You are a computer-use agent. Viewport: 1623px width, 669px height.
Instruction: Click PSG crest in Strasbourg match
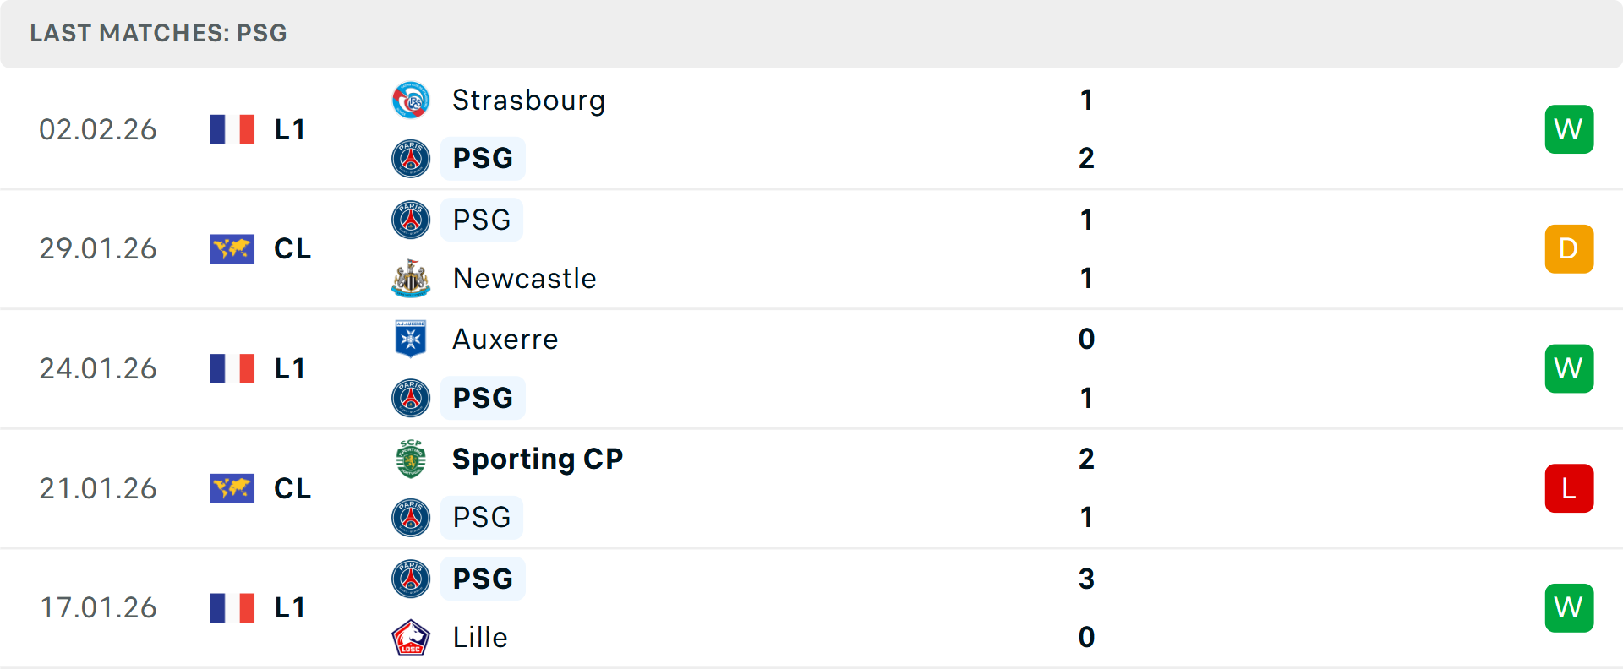coord(411,159)
